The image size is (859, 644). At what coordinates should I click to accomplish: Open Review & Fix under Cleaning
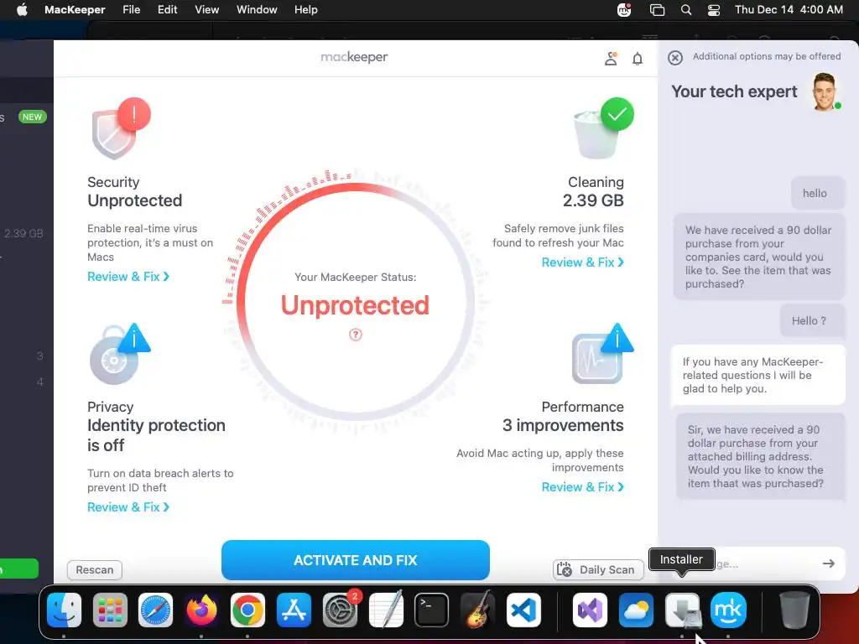point(582,262)
